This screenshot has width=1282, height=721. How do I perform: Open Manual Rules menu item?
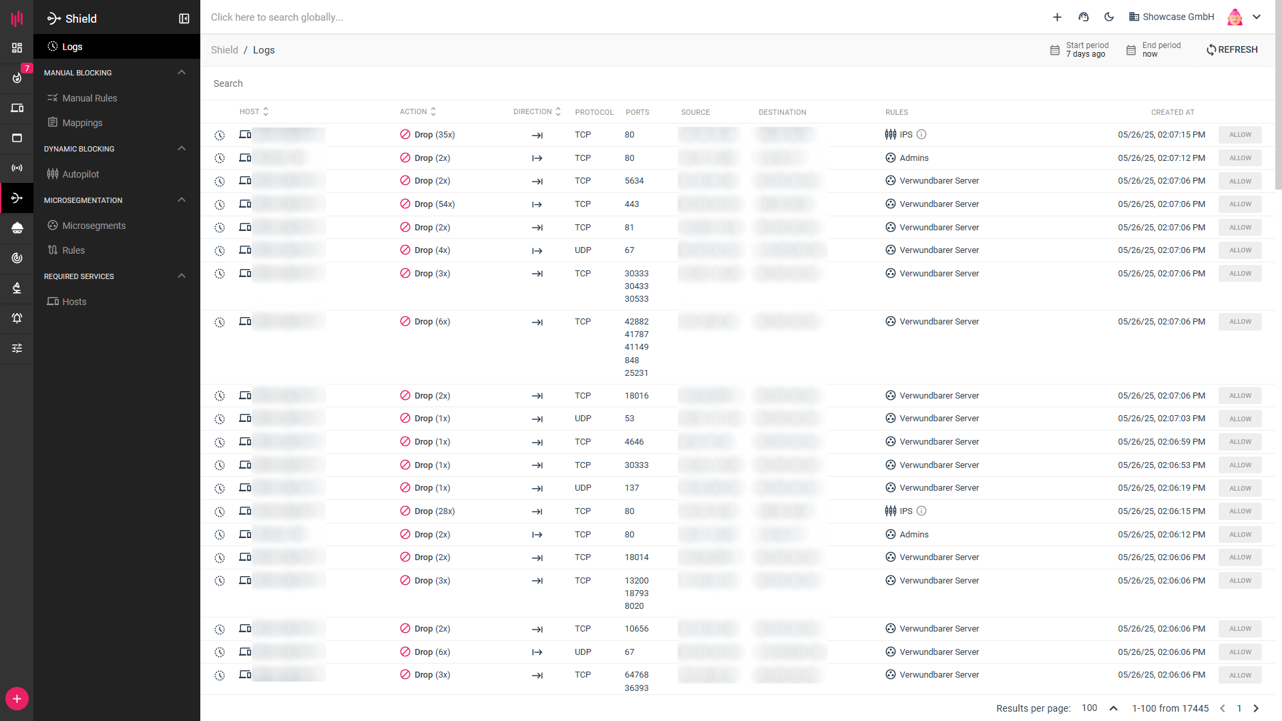click(89, 98)
